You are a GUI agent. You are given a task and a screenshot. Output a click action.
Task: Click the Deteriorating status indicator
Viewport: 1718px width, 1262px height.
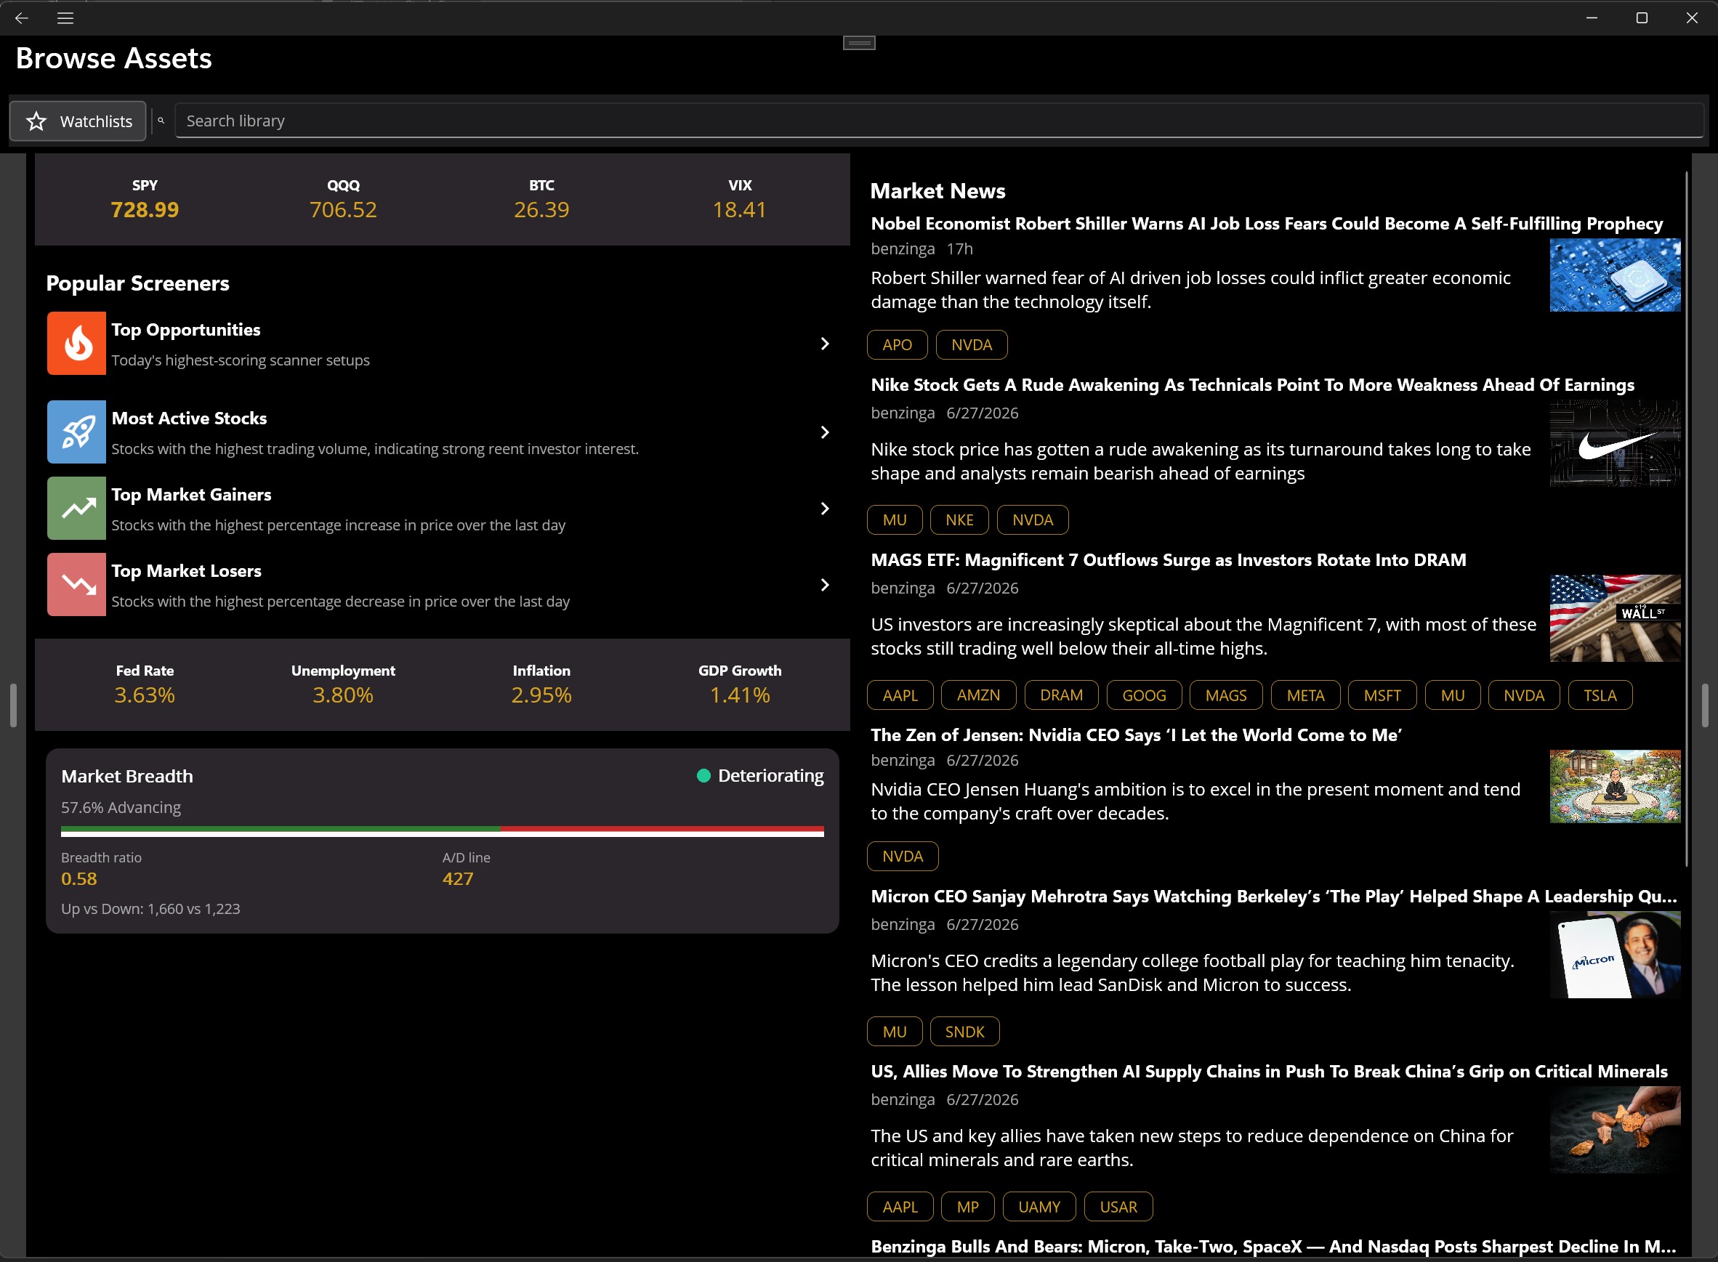(760, 776)
